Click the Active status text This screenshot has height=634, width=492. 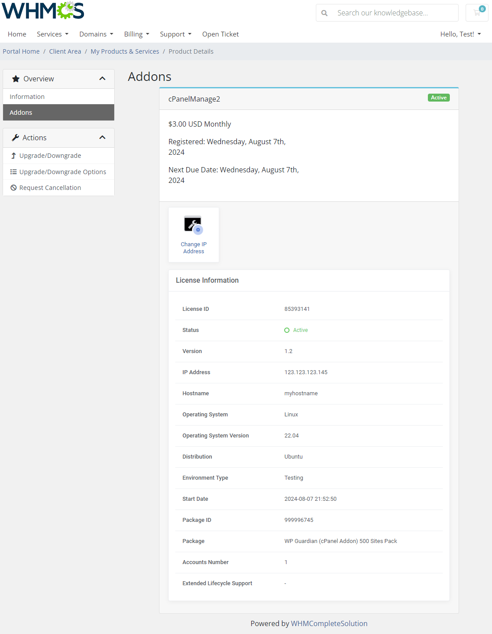300,330
